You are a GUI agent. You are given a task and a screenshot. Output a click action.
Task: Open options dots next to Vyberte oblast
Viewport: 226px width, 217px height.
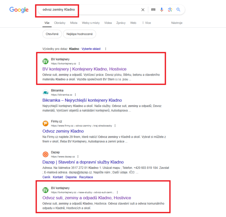(x=106, y=49)
